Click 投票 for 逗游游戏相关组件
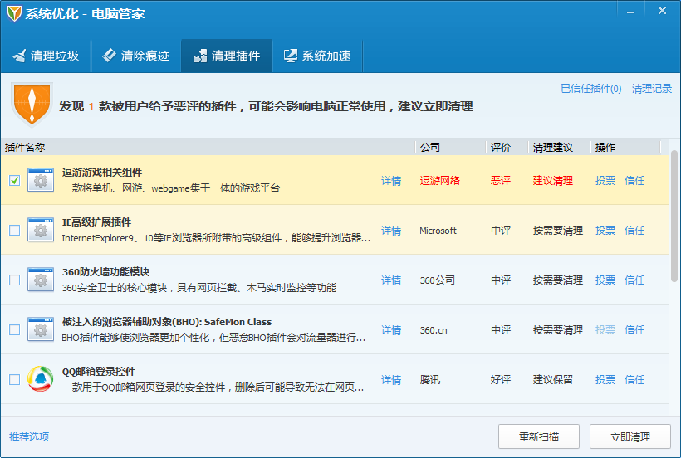The height and width of the screenshot is (458, 681). tap(605, 181)
